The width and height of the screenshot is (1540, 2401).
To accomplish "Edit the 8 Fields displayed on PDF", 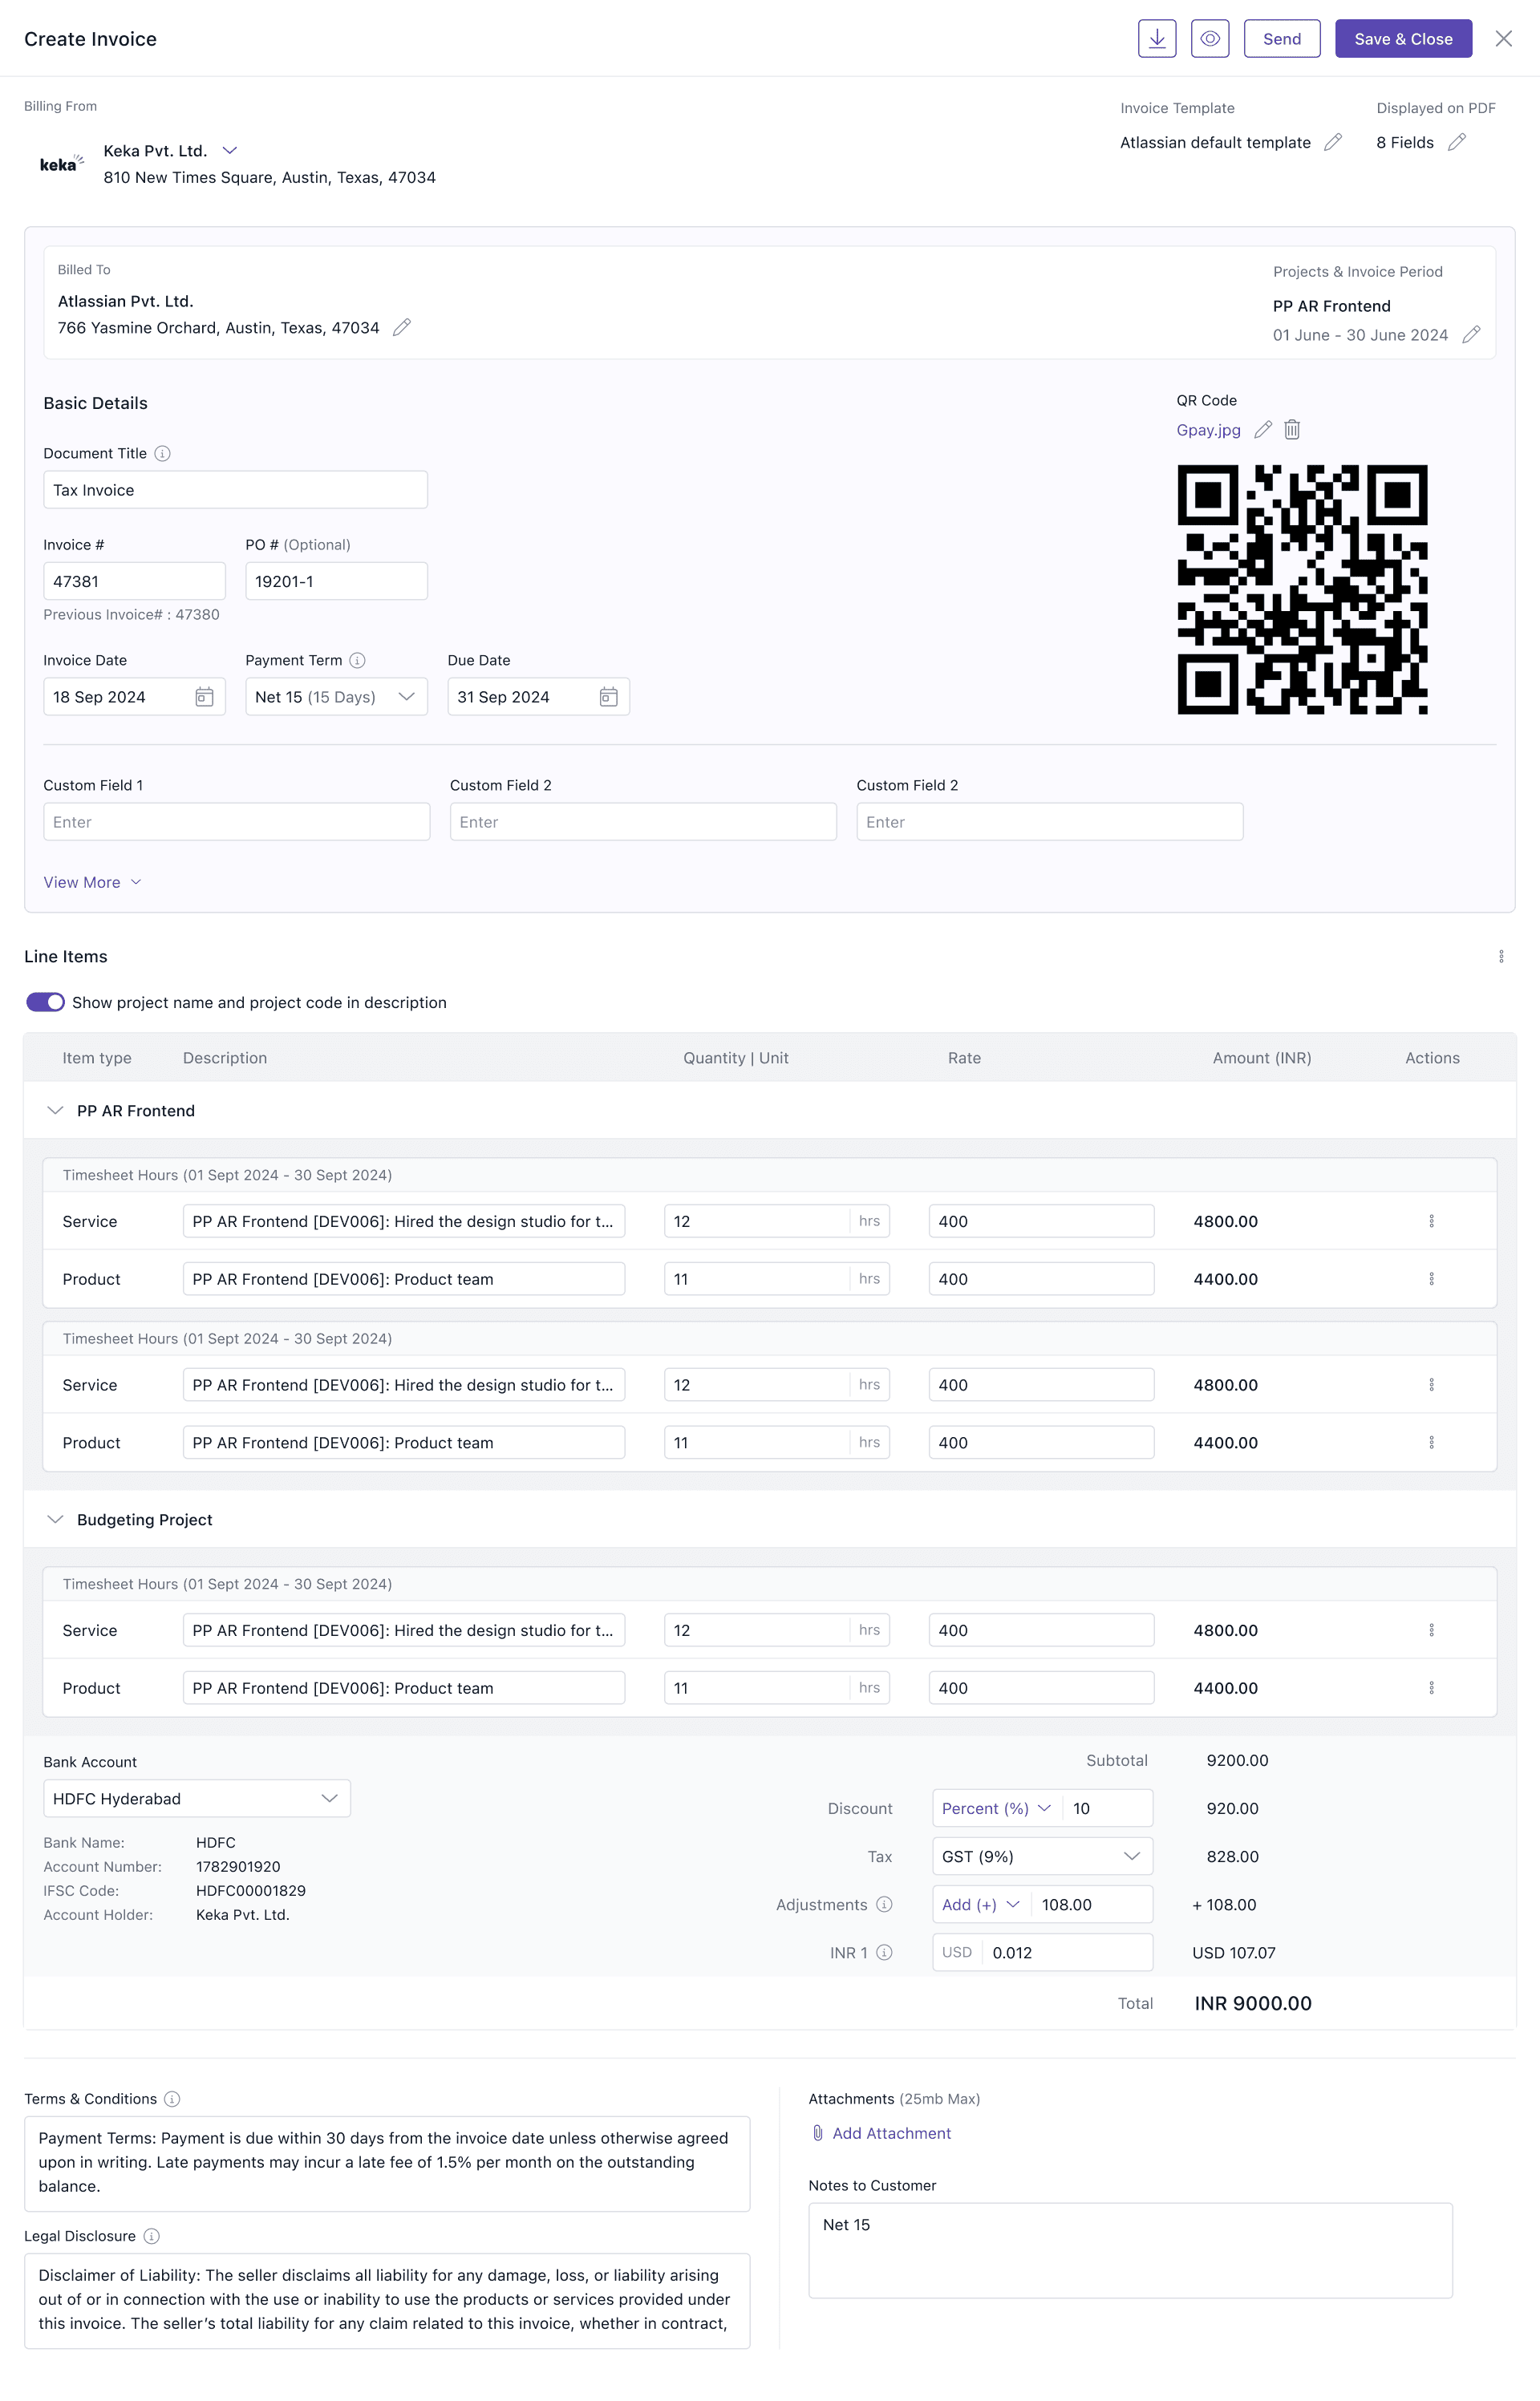I will 1457,142.
